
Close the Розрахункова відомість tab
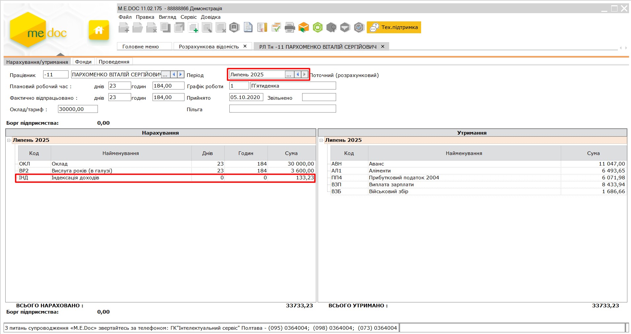(245, 46)
